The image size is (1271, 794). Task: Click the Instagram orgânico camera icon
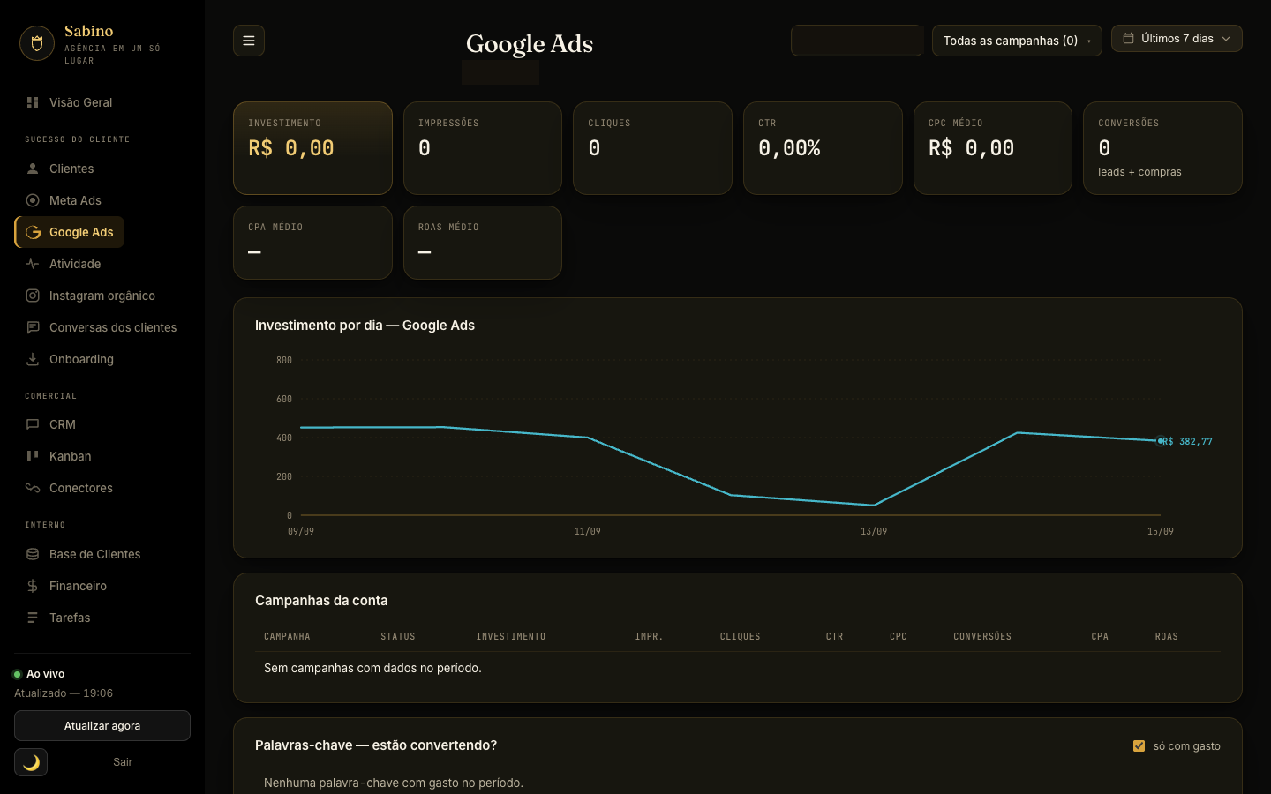(x=33, y=296)
